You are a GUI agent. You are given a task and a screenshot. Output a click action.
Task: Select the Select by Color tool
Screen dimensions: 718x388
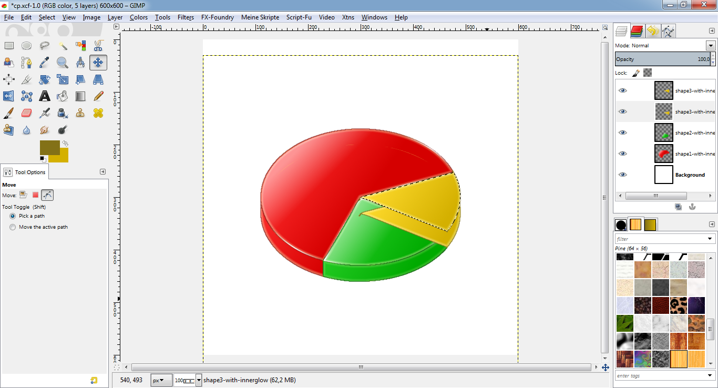tap(80, 46)
